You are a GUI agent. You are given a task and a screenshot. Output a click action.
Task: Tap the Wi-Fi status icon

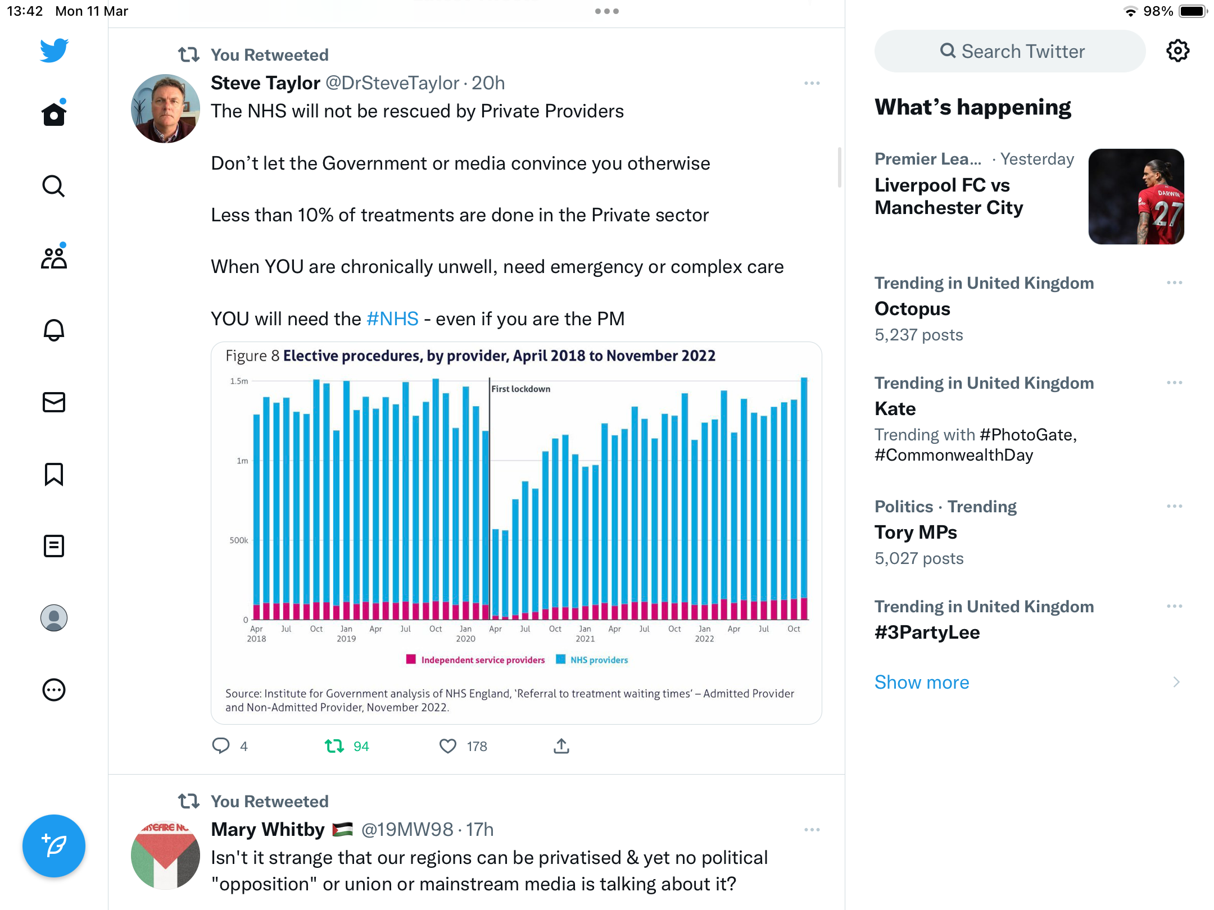[1130, 11]
